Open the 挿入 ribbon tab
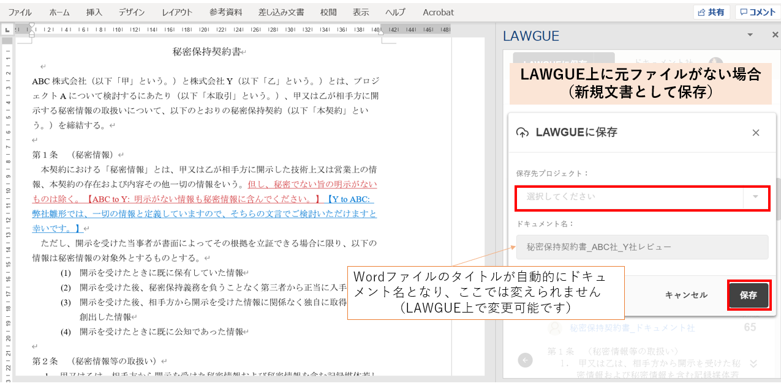781x389 pixels. coord(94,12)
